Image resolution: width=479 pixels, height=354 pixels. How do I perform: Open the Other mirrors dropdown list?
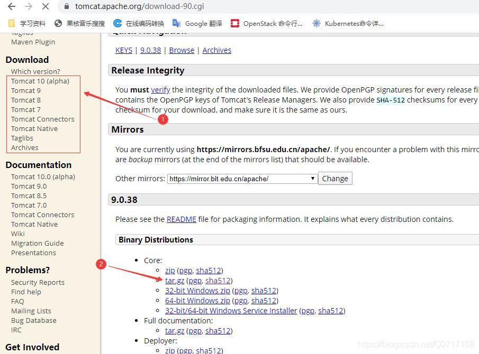tap(242, 179)
